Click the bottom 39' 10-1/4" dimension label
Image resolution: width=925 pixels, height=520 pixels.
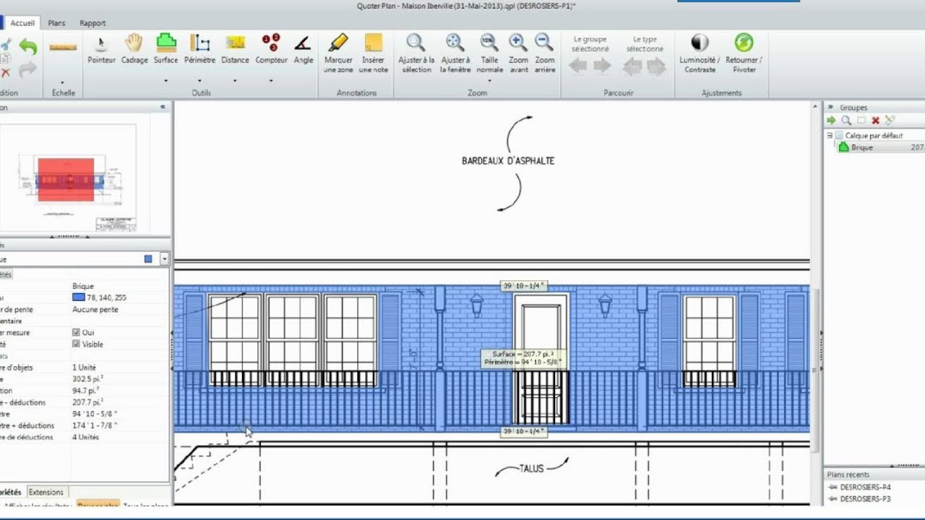click(524, 432)
